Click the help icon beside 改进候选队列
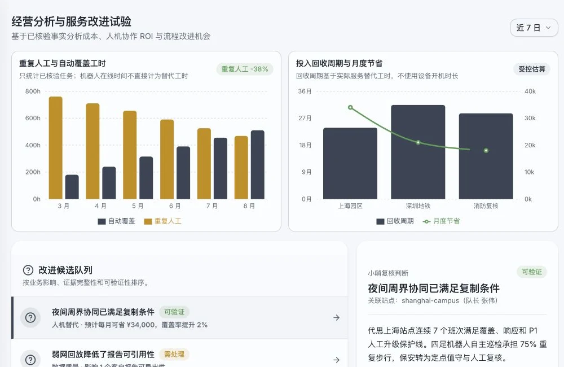Image resolution: width=564 pixels, height=367 pixels. pyautogui.click(x=28, y=270)
